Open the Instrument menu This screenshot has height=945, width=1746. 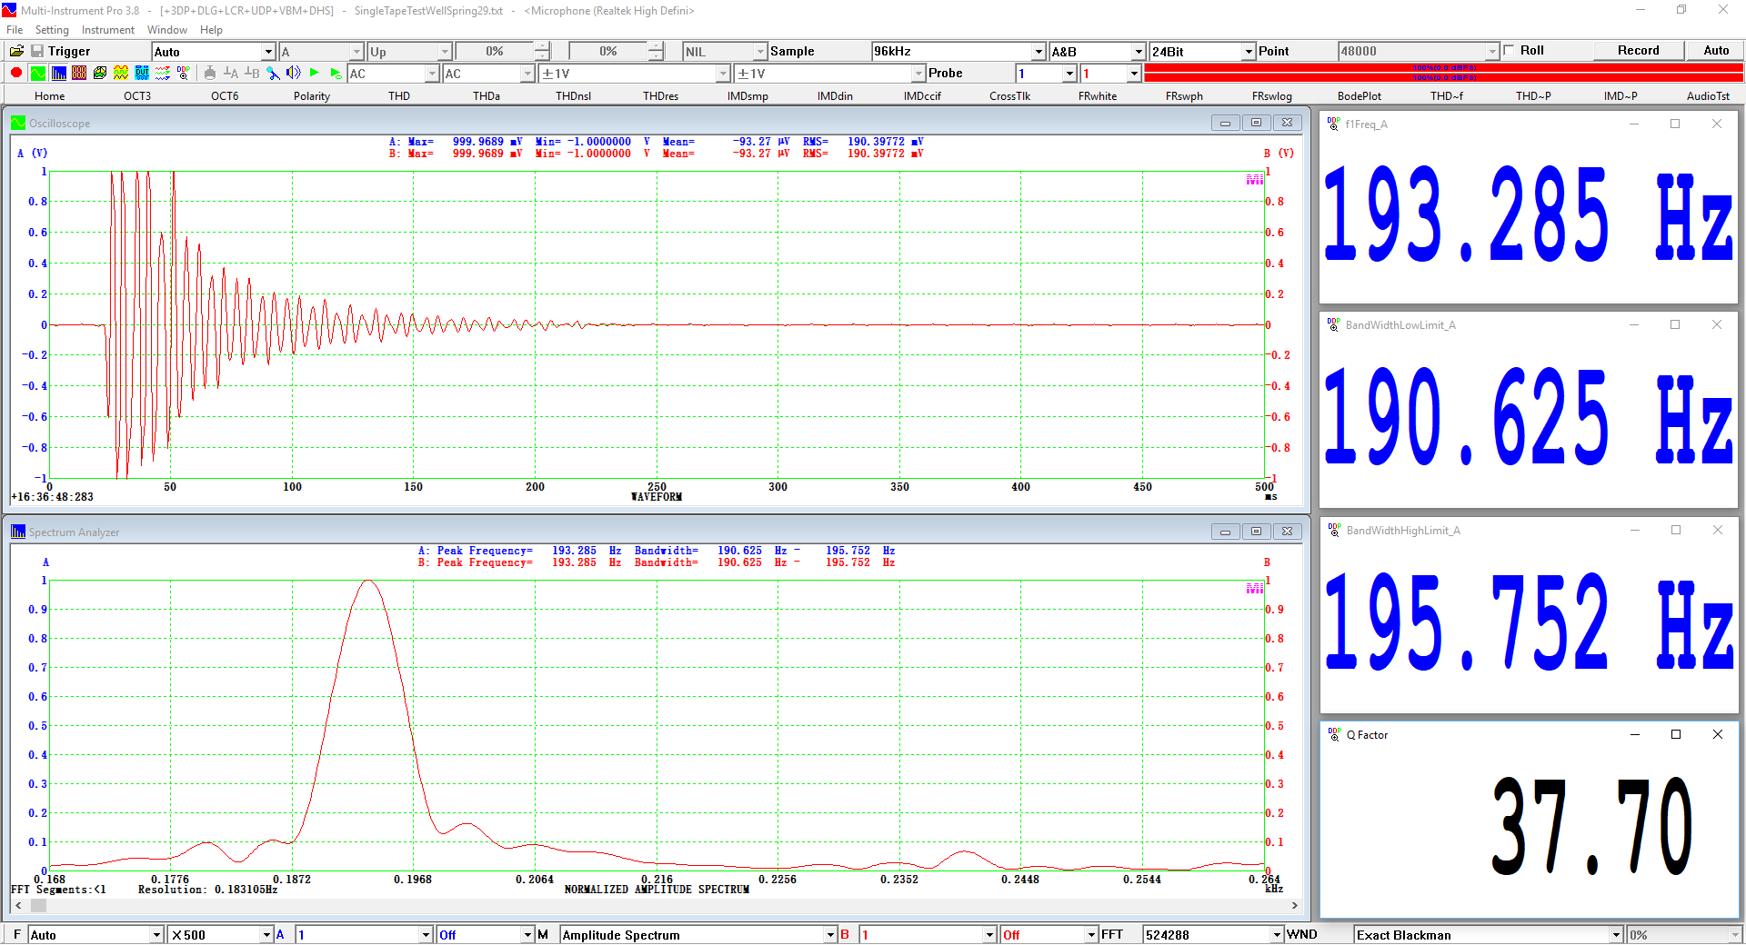[x=107, y=30]
